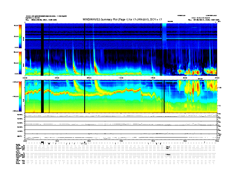Click the RAD2 heading in the bottom status table
The image size is (234, 181).
point(18,145)
